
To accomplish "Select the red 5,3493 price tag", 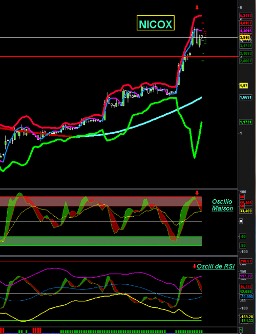I will pyautogui.click(x=246, y=16).
